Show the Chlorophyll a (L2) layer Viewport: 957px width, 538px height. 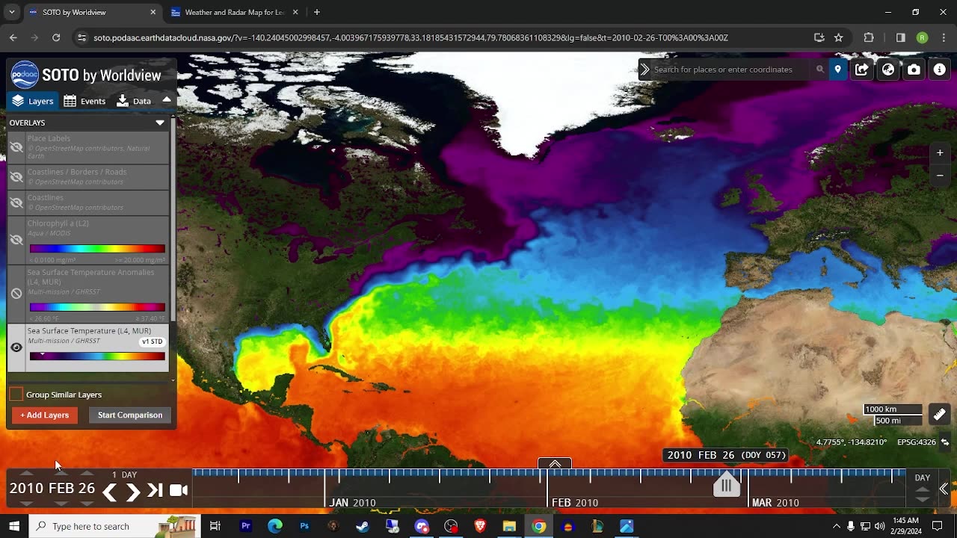[x=16, y=240]
